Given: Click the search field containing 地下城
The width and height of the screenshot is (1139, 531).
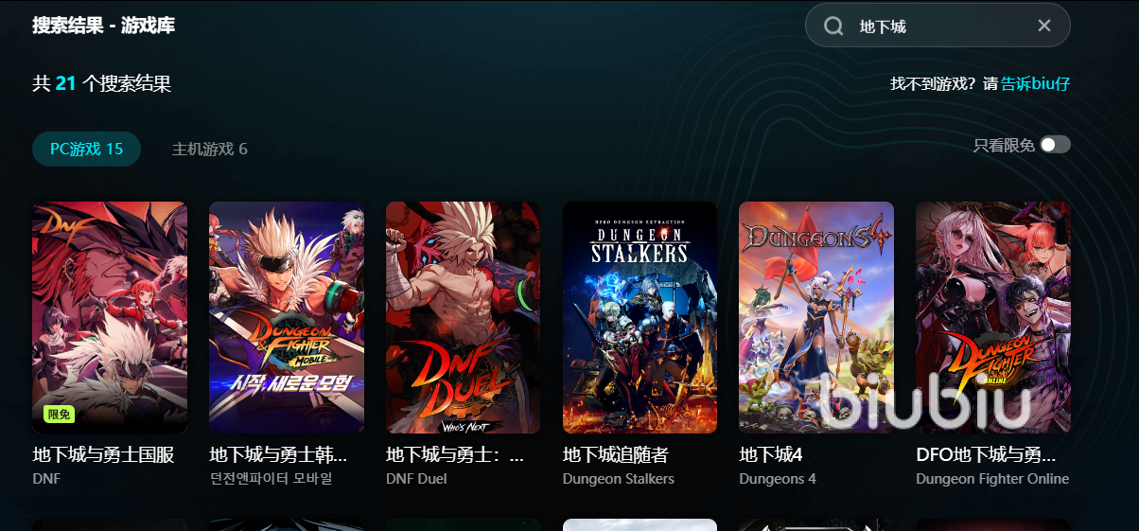Looking at the screenshot, I should coord(937,26).
